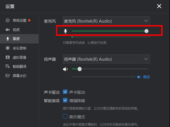Click the microphone icon beside the volume slider
170x127 pixels.
65,31
